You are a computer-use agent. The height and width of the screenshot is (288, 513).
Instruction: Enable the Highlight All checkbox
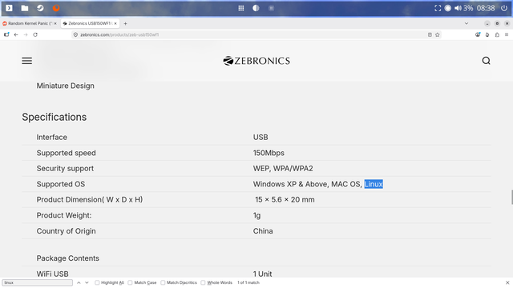[97, 282]
